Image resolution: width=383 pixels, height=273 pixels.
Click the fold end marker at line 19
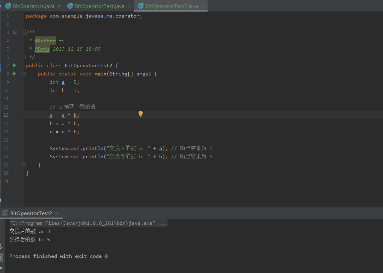24,165
